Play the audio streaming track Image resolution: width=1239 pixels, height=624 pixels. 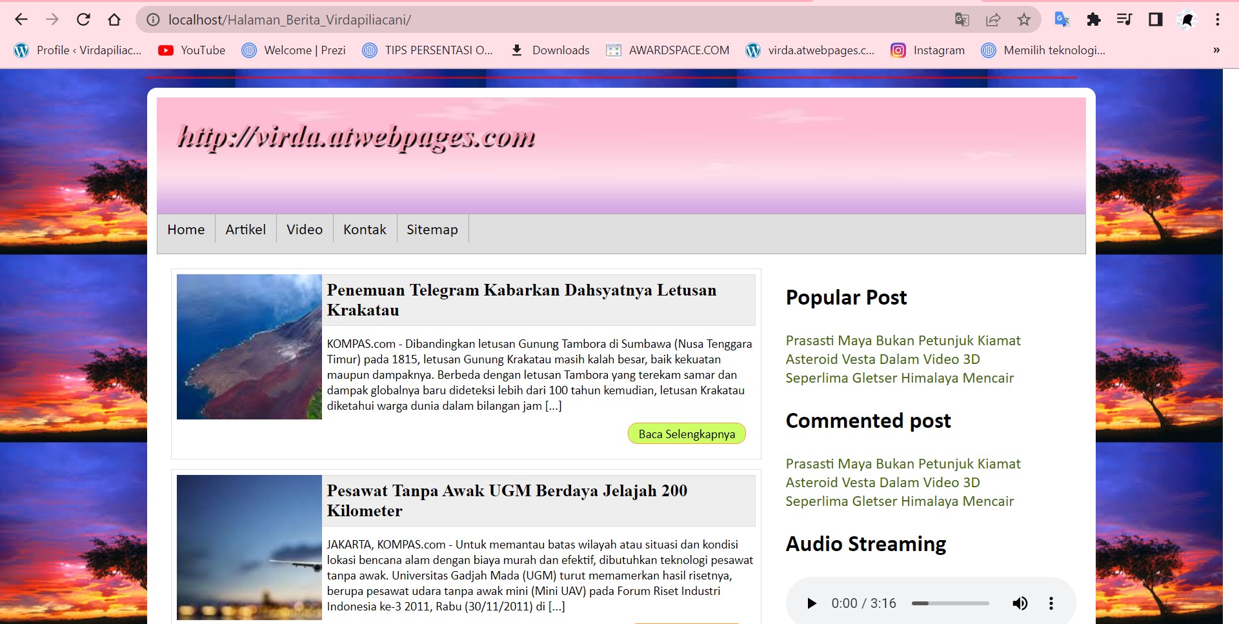click(x=812, y=603)
